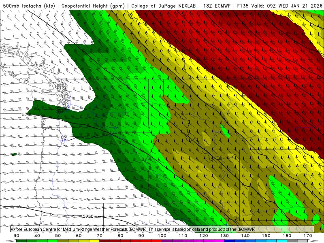Click the small isolated green patch off the coast
Viewport: 324px width, 243px height.
click(14, 154)
